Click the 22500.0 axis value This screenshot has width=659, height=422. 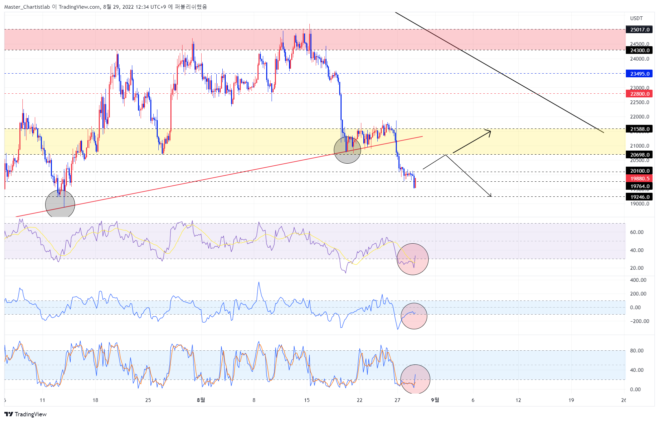pyautogui.click(x=640, y=102)
